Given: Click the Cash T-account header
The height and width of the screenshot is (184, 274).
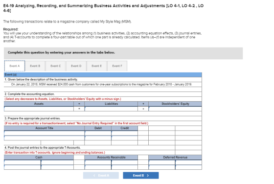Looking at the screenshot, I should tap(39, 157).
